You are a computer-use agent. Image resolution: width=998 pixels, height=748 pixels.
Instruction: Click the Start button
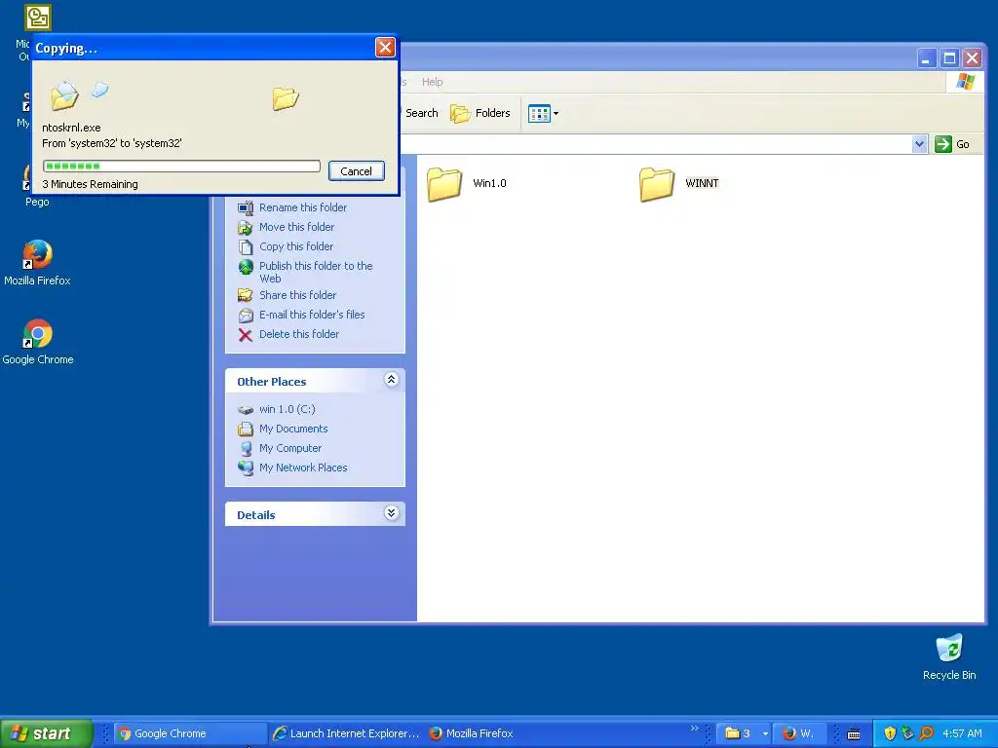click(46, 733)
